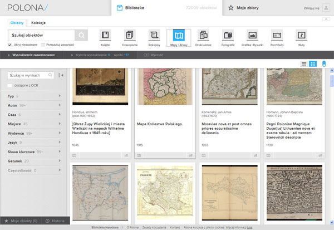
Task: Adjust the thumbnail size slider
Action: coord(324,63)
